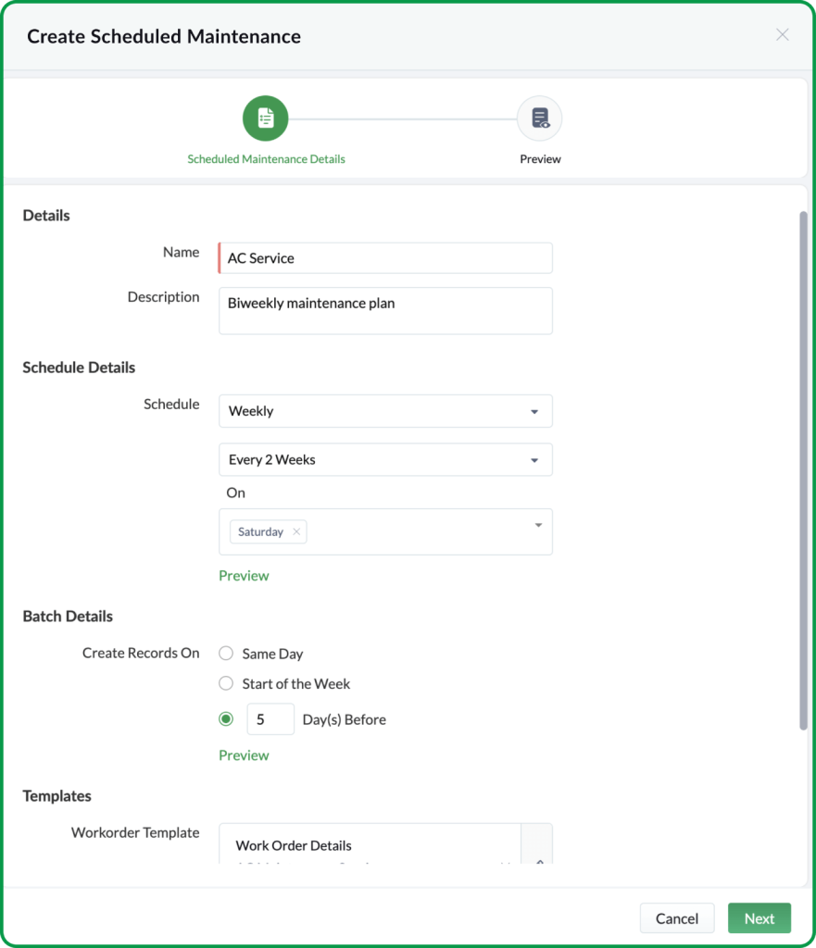Edit the Day(s) Before value field

pyautogui.click(x=270, y=718)
